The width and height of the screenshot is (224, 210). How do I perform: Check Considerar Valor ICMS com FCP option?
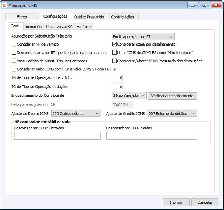(14, 69)
